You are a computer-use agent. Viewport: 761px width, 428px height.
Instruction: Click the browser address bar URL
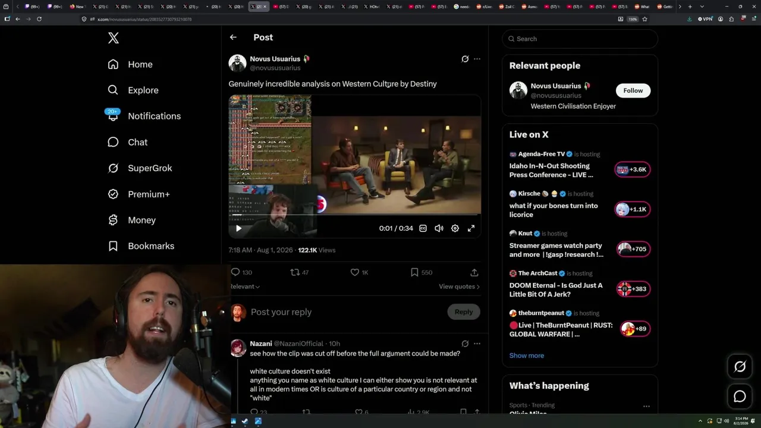click(x=144, y=19)
